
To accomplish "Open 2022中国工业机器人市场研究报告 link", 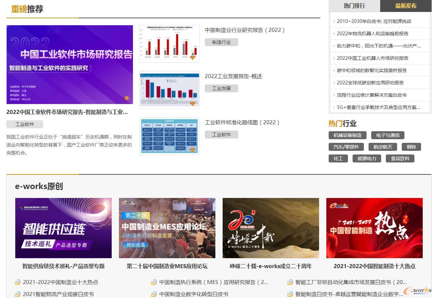I will pyautogui.click(x=373, y=58).
